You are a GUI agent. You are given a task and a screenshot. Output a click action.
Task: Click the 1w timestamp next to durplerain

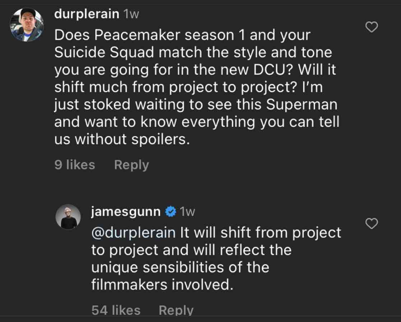click(x=131, y=14)
